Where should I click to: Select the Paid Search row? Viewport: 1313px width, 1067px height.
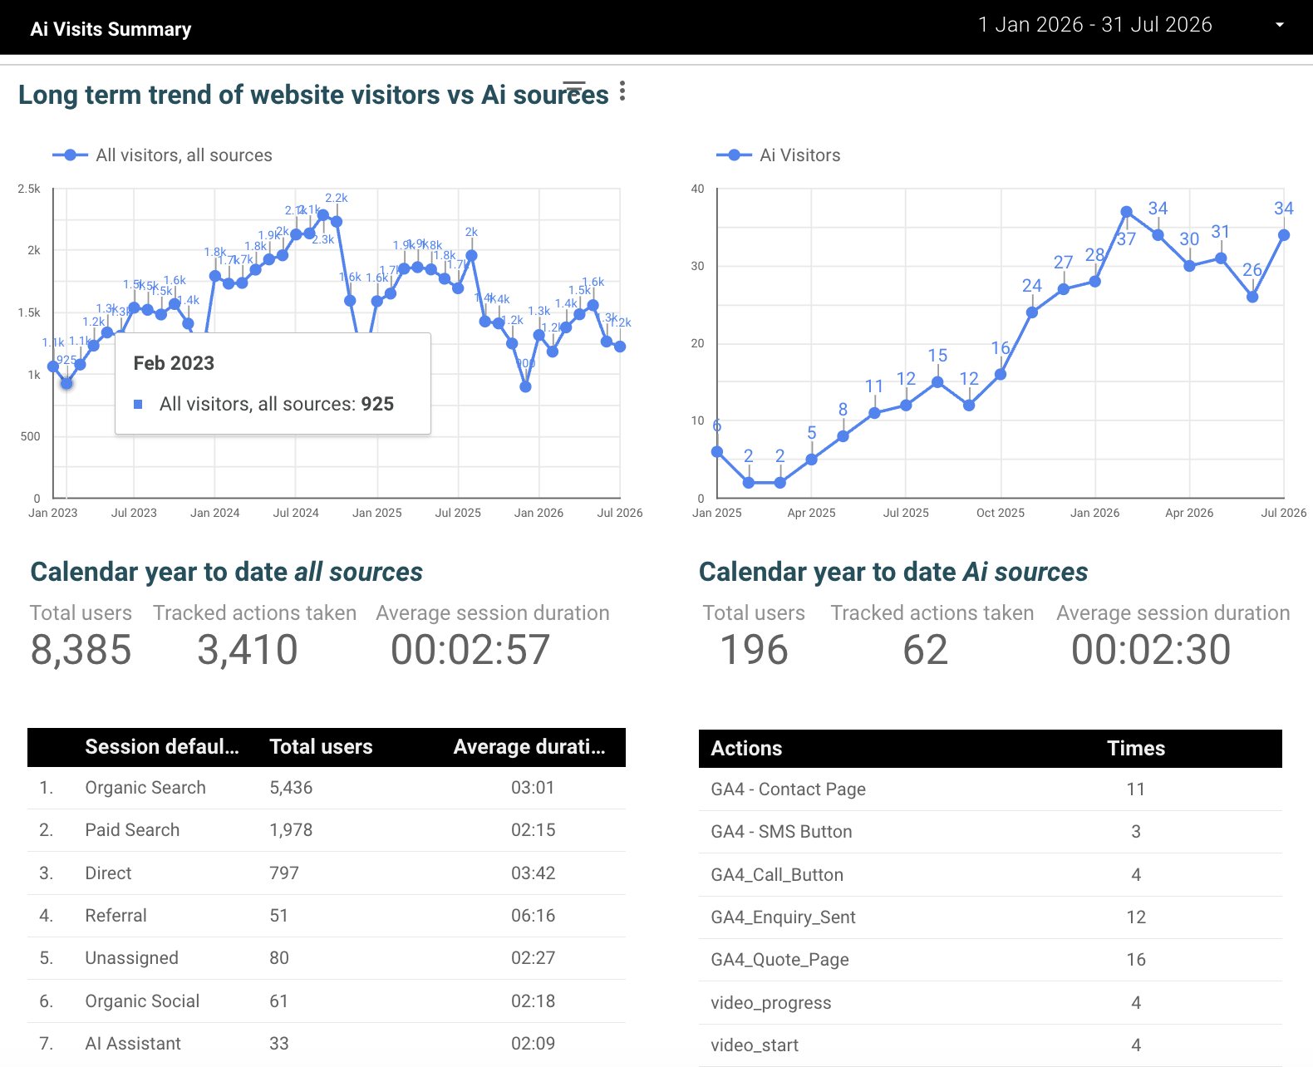(327, 830)
